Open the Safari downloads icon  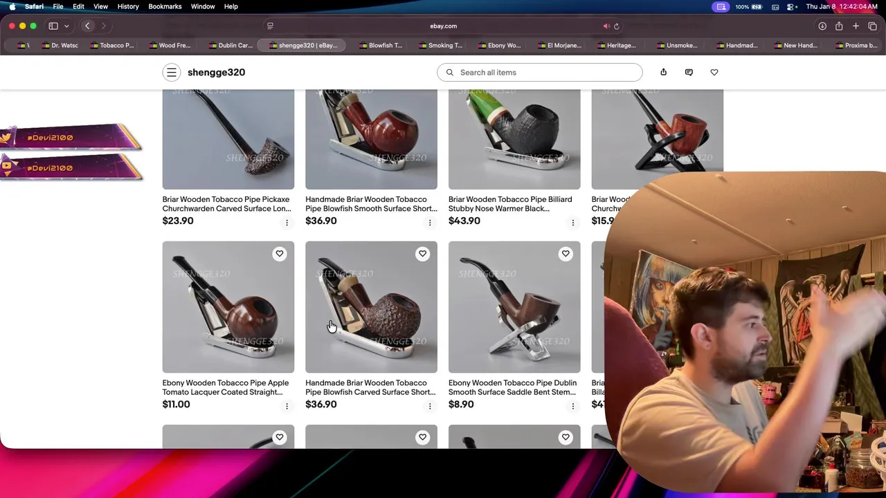click(822, 26)
